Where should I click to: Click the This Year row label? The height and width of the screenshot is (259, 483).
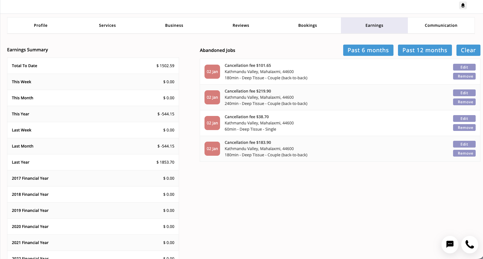pos(21,114)
